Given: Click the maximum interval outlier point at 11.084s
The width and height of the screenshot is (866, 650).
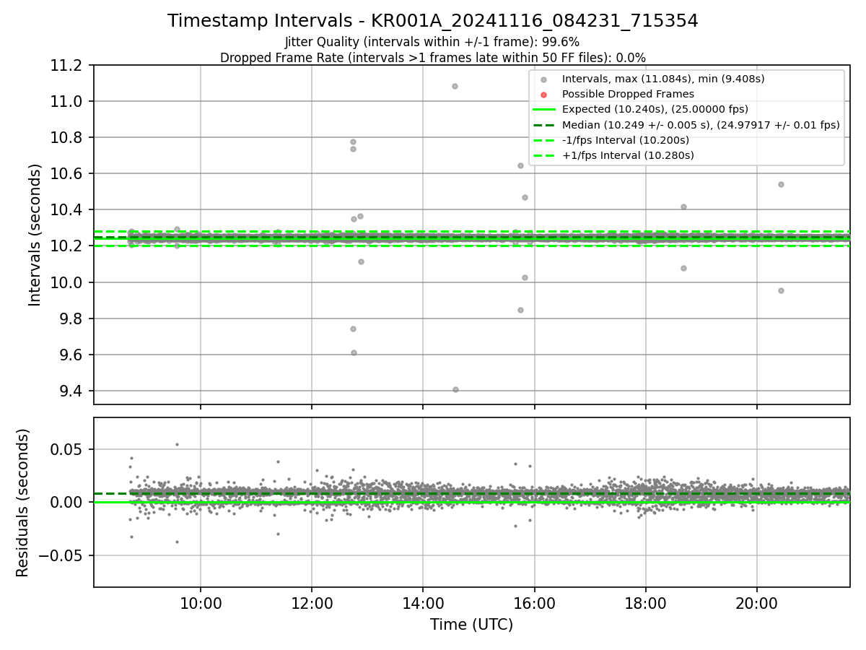Looking at the screenshot, I should tap(455, 86).
